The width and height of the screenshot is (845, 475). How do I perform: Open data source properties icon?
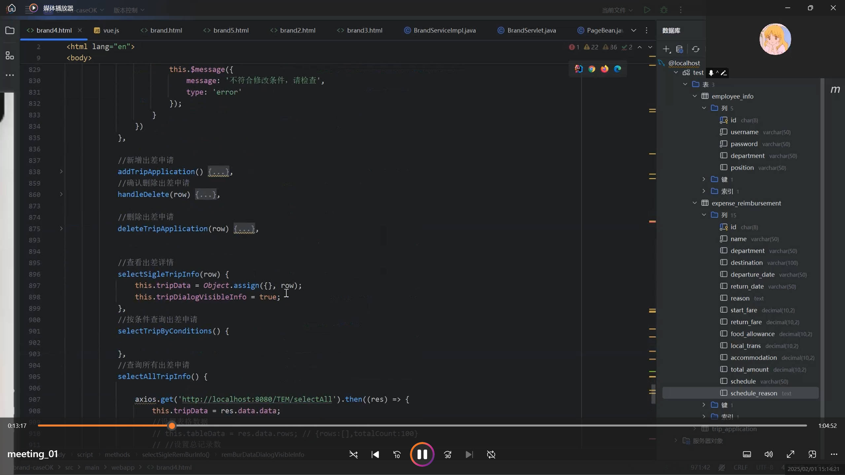[x=679, y=49]
